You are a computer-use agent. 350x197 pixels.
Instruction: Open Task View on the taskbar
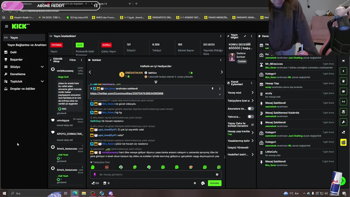pyautogui.click(x=66, y=193)
